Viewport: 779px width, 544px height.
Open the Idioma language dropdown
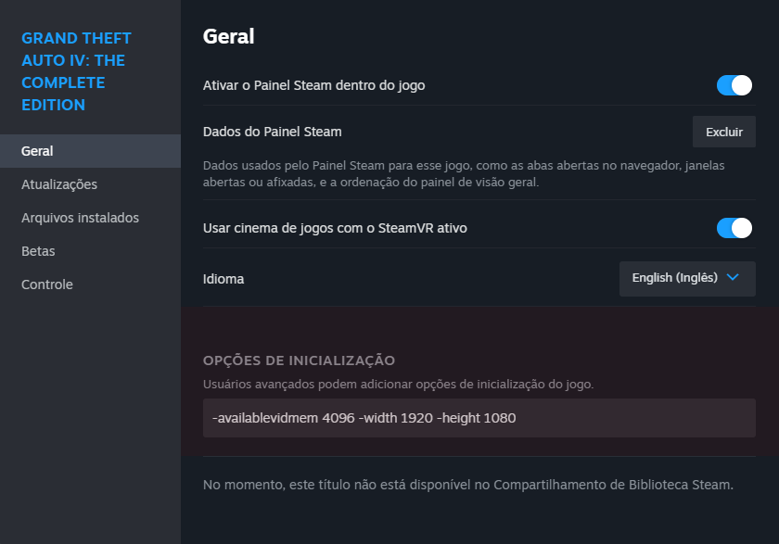coord(686,278)
